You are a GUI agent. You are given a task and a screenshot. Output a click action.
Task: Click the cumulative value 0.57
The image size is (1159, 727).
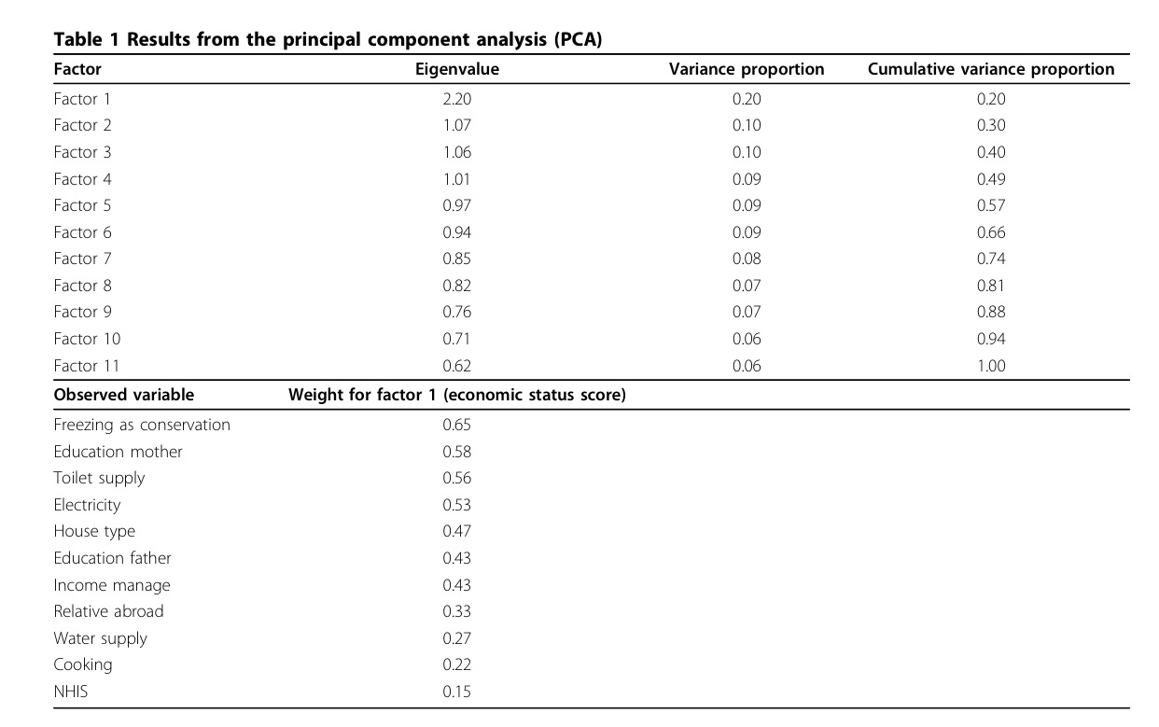(x=991, y=205)
